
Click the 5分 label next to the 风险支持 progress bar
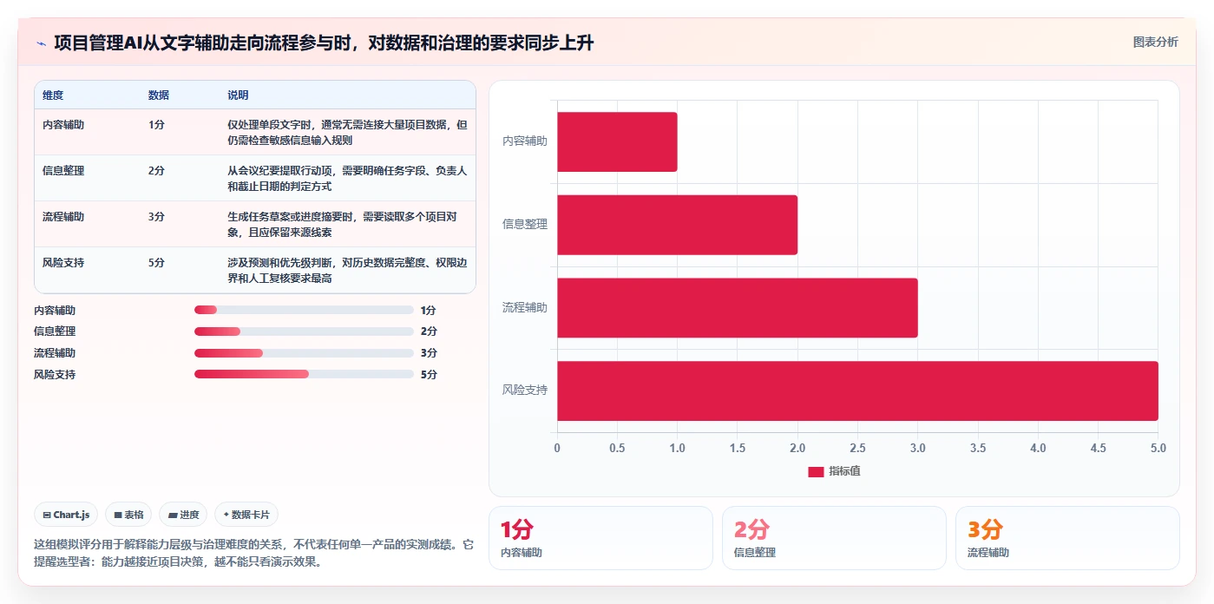pos(429,374)
